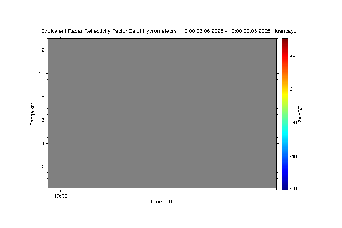Click the 'Huancayo' station name in title
The image size is (342, 228).
coord(284,31)
